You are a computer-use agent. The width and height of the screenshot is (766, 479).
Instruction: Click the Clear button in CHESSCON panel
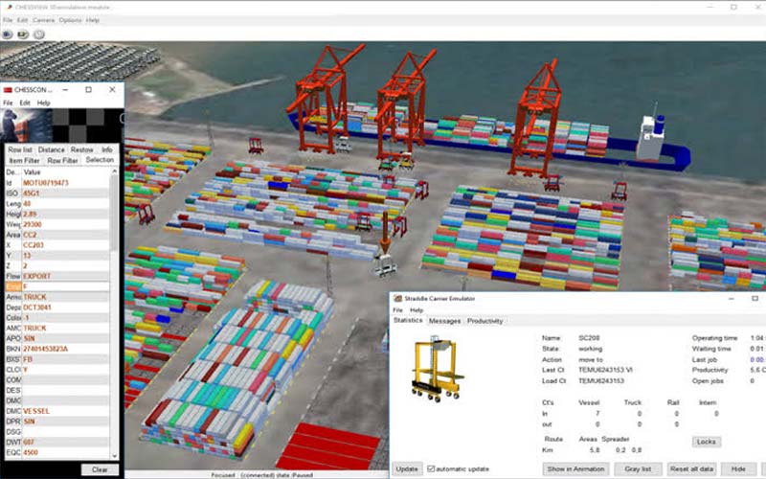(100, 469)
